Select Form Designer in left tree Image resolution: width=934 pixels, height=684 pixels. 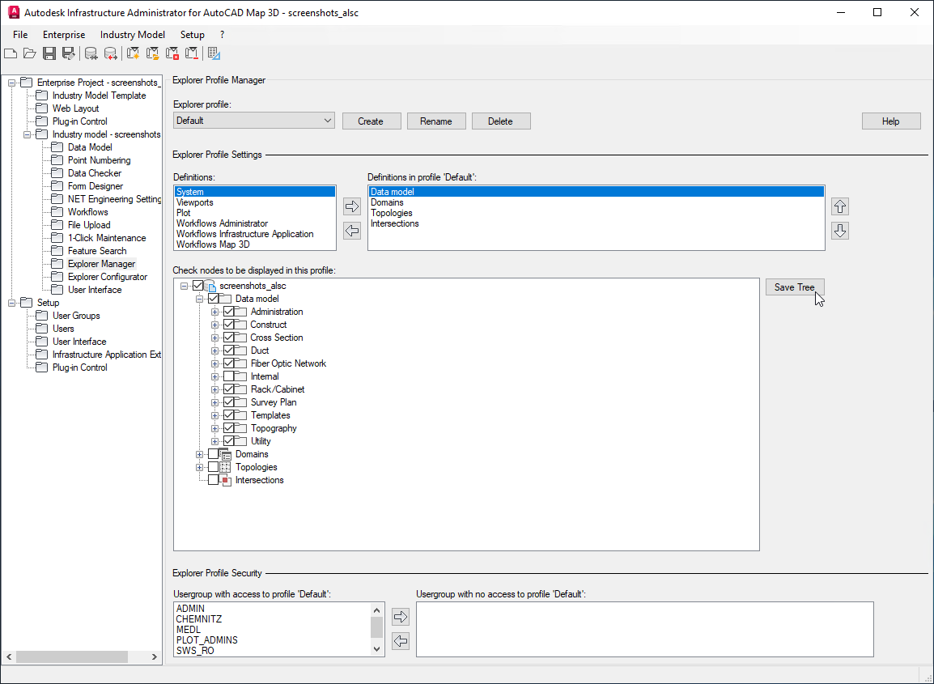pos(96,186)
